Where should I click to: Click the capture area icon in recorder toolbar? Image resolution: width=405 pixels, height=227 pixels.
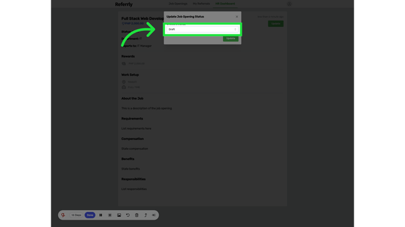[110, 215]
